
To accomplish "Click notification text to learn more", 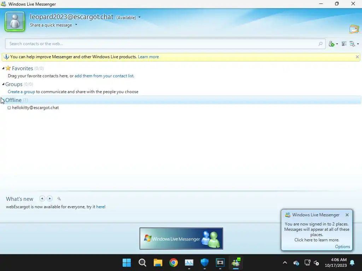I will [316, 232].
